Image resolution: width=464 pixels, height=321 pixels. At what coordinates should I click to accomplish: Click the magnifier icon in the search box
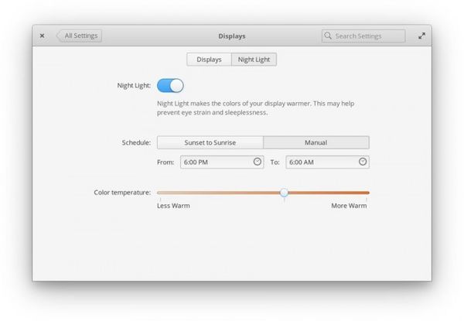[x=329, y=36]
